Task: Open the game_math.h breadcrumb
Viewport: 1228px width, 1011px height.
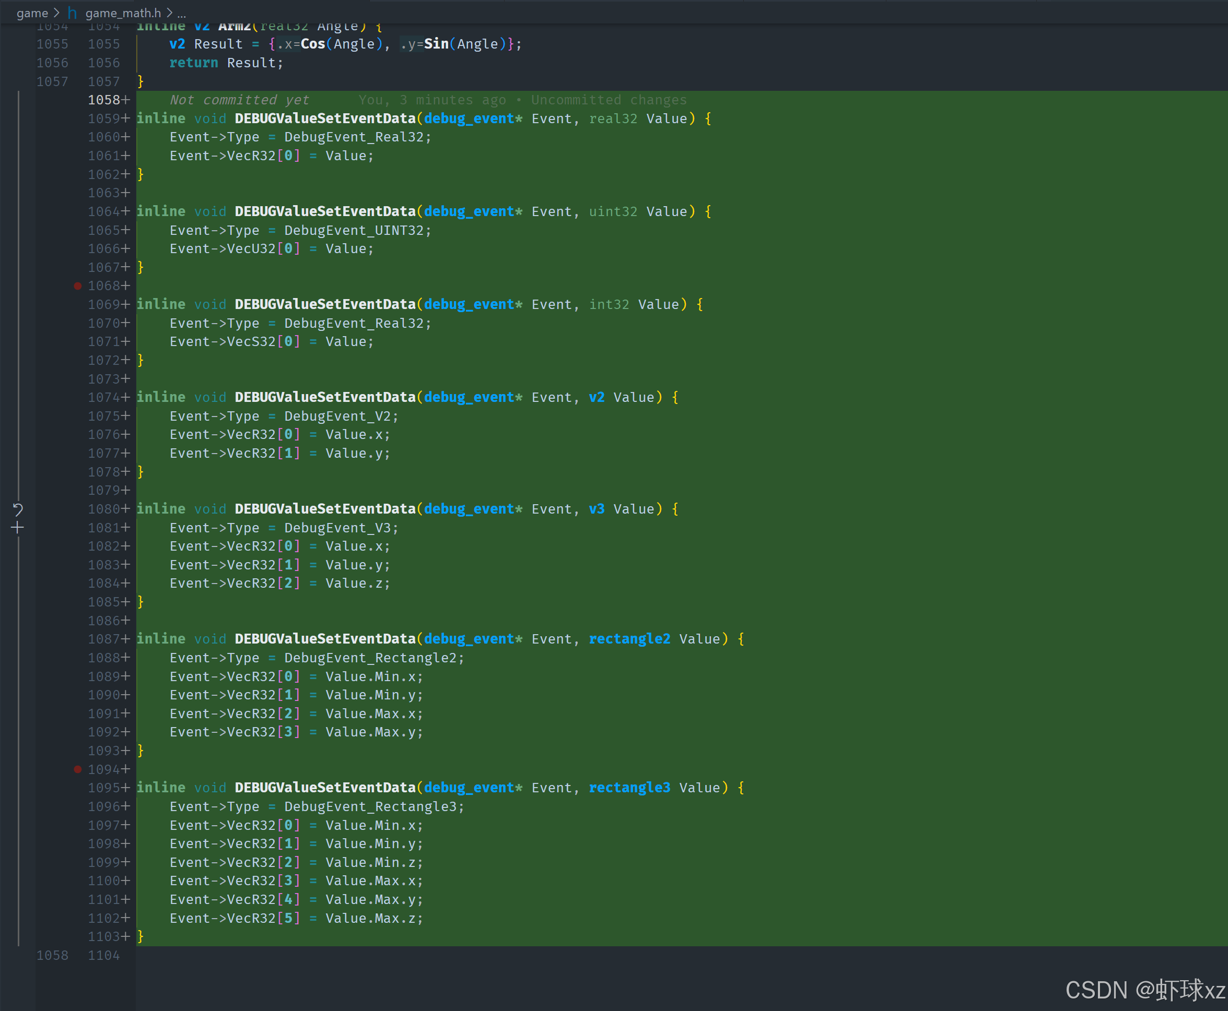Action: [123, 13]
